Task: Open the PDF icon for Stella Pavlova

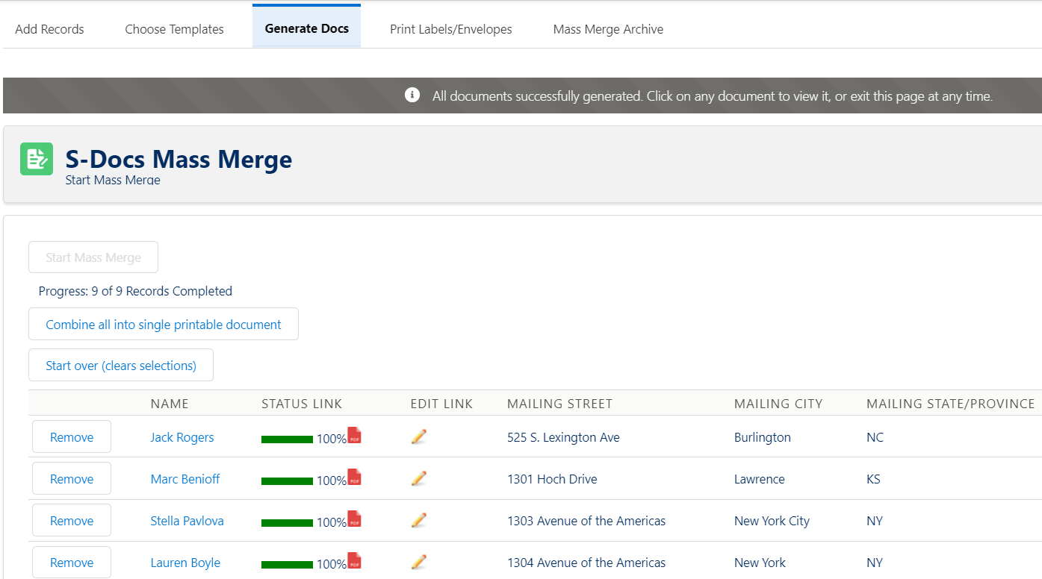Action: [x=354, y=519]
